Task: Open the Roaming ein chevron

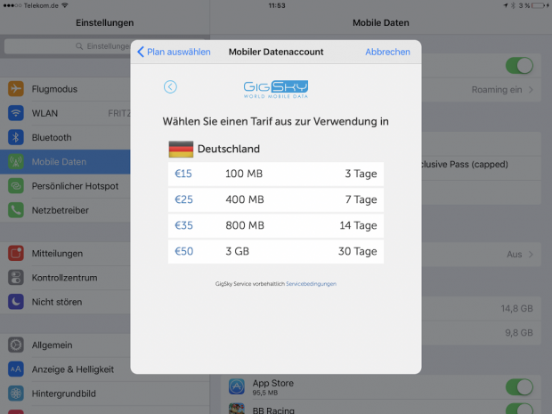Action: tap(531, 90)
